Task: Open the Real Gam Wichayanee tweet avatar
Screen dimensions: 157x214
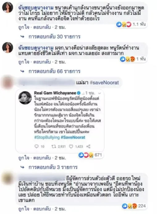Action: [x=25, y=98]
